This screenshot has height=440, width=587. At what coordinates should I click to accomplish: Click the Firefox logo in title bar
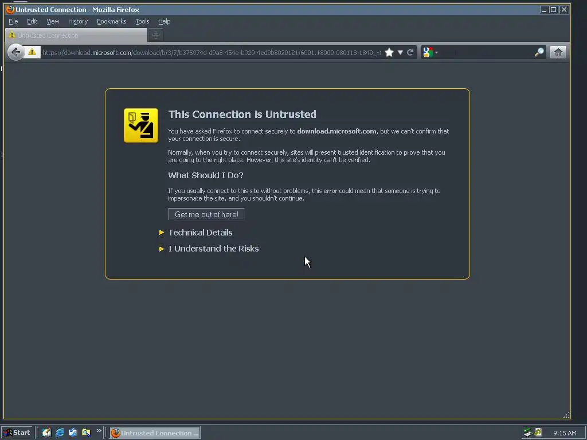coord(10,9)
